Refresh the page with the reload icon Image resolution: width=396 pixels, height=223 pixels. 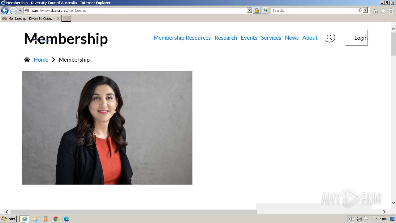[265, 10]
